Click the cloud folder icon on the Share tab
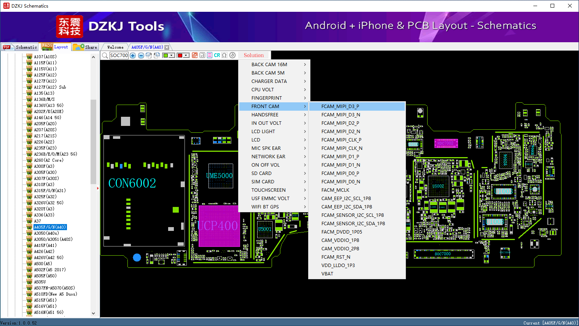The height and width of the screenshot is (326, 579). (x=78, y=47)
